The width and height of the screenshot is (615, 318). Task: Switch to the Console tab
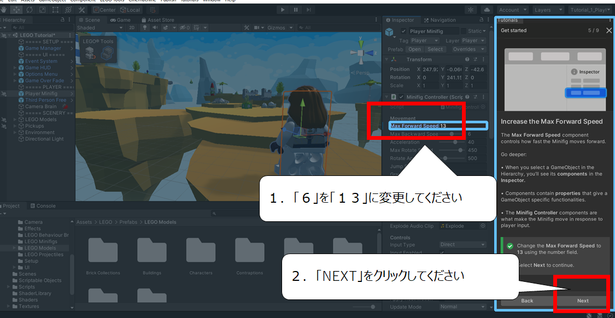[43, 206]
